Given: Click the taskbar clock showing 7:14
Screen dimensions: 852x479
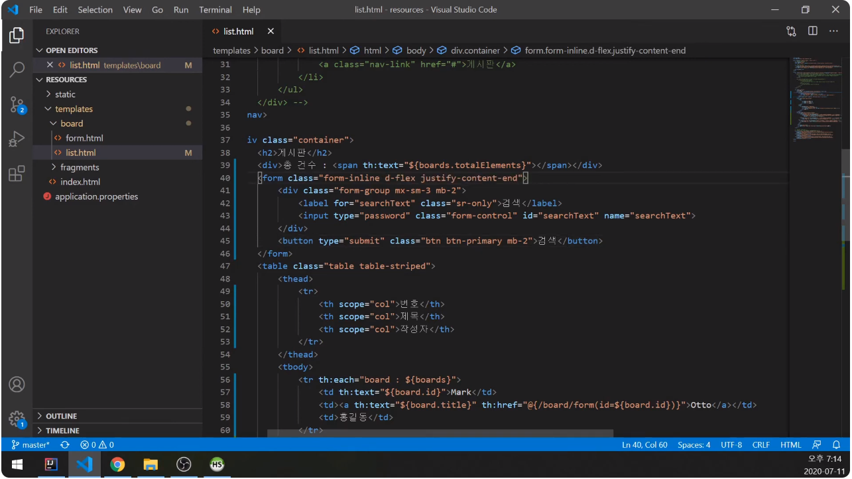Looking at the screenshot, I should [x=824, y=459].
